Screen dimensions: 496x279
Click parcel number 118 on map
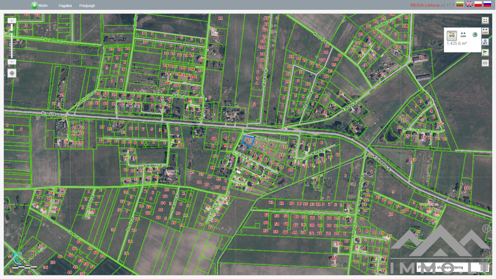pyautogui.click(x=413, y=160)
